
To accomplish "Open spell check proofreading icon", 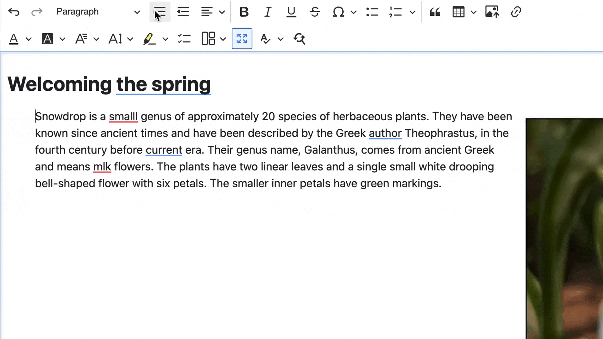I will point(266,39).
